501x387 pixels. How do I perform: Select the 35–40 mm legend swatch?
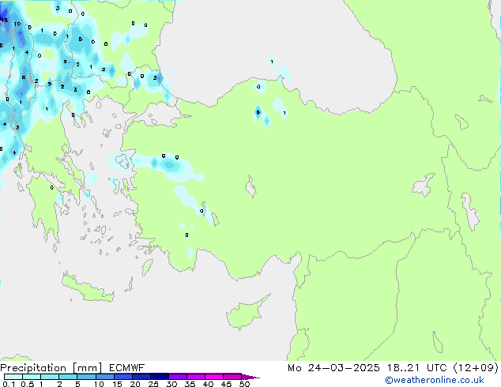point(195,377)
